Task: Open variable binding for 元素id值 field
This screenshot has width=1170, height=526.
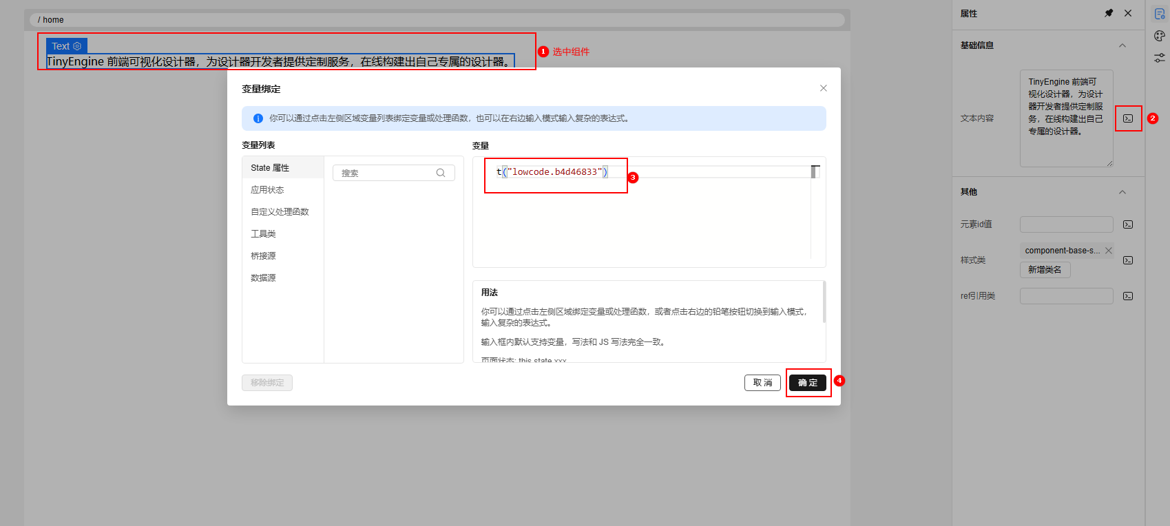Action: pos(1128,224)
